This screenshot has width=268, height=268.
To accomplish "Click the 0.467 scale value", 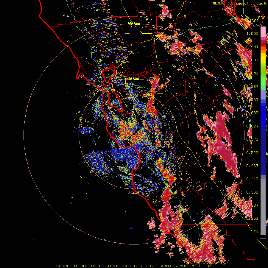I will pyautogui.click(x=252, y=166).
